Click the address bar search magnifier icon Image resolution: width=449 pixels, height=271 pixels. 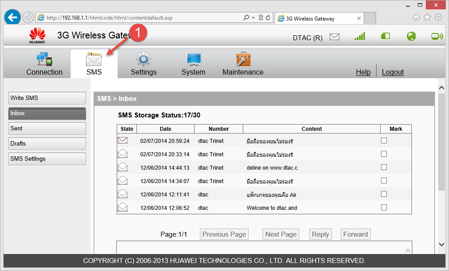pyautogui.click(x=246, y=17)
